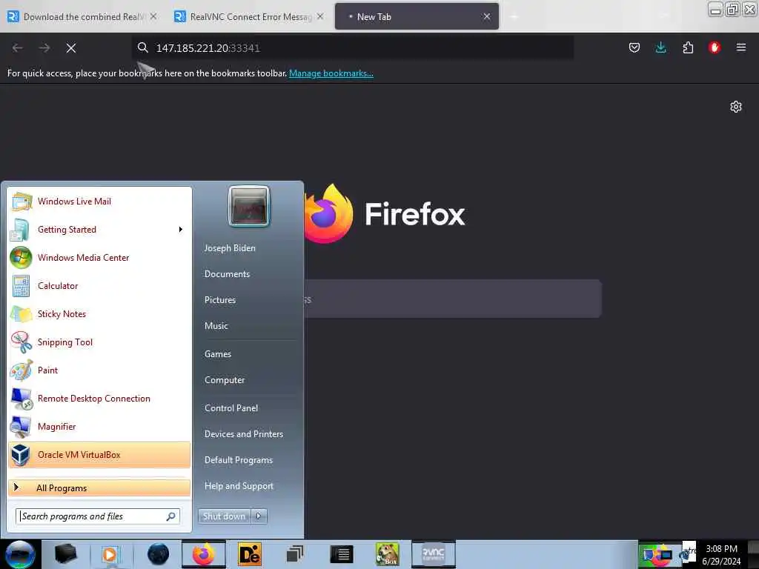The height and width of the screenshot is (569, 759).
Task: Open the shut down options arrow
Action: click(x=259, y=516)
